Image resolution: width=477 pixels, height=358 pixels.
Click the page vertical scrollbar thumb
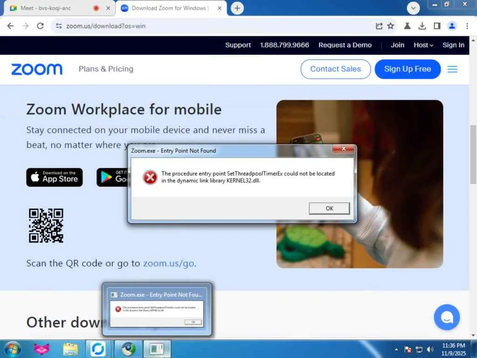point(473,154)
